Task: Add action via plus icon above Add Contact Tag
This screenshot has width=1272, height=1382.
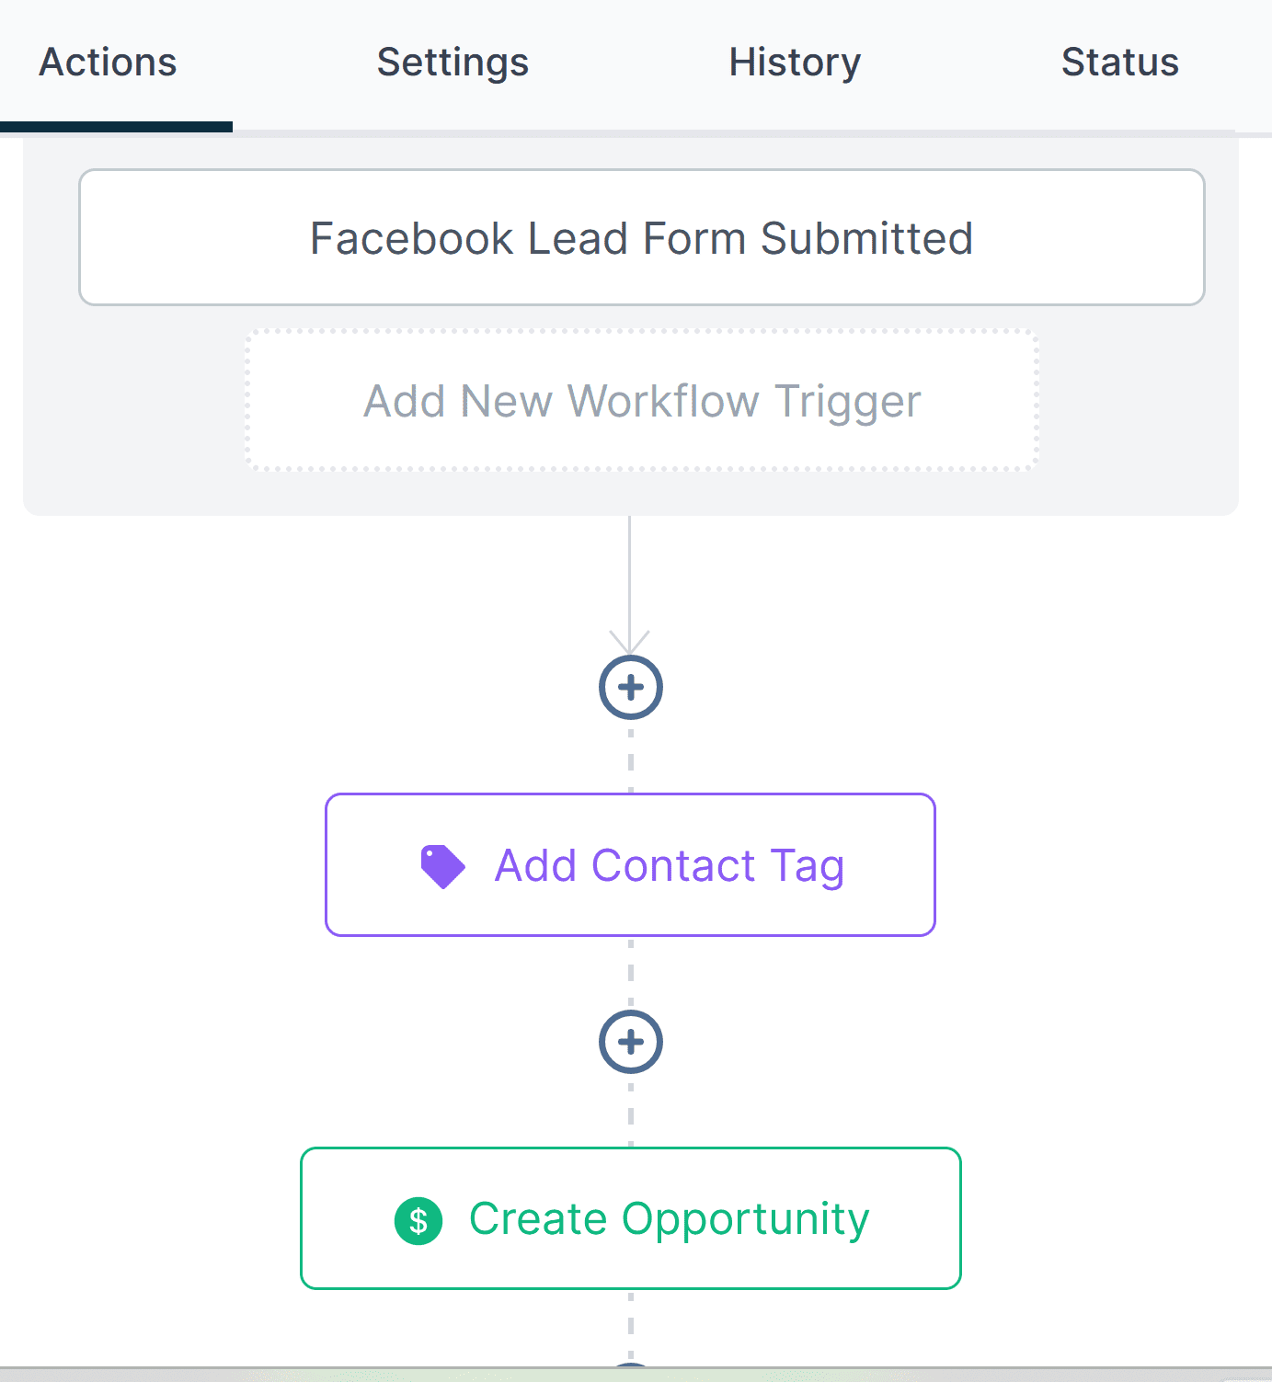Action: pyautogui.click(x=631, y=687)
